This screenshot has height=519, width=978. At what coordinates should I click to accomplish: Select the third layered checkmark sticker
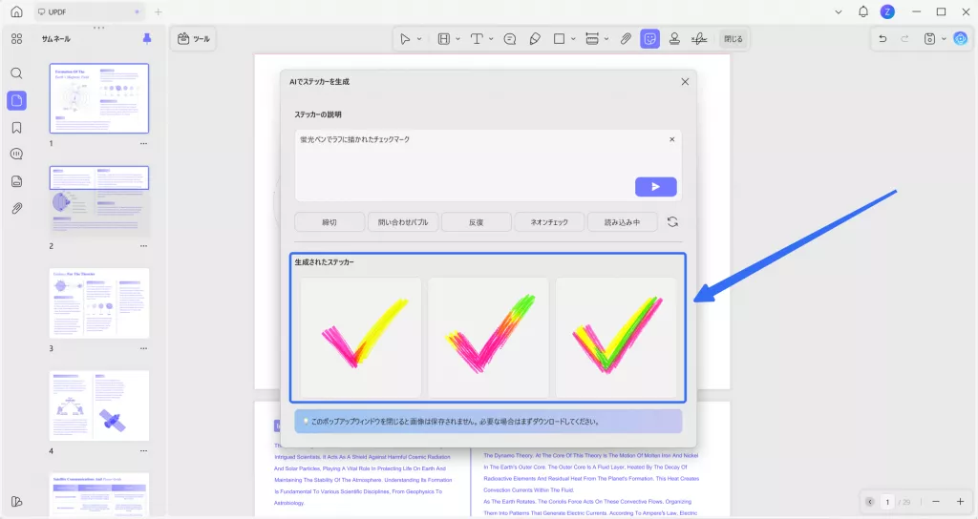pyautogui.click(x=616, y=337)
